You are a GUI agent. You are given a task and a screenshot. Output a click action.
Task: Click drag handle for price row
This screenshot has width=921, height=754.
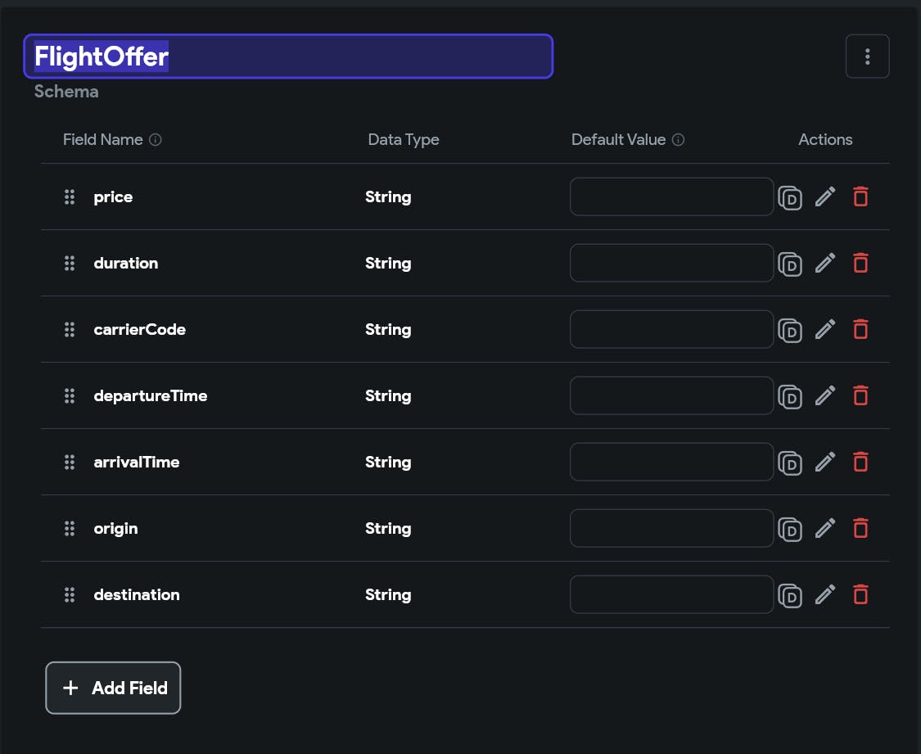point(70,197)
